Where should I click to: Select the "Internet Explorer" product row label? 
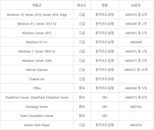click(37, 70)
